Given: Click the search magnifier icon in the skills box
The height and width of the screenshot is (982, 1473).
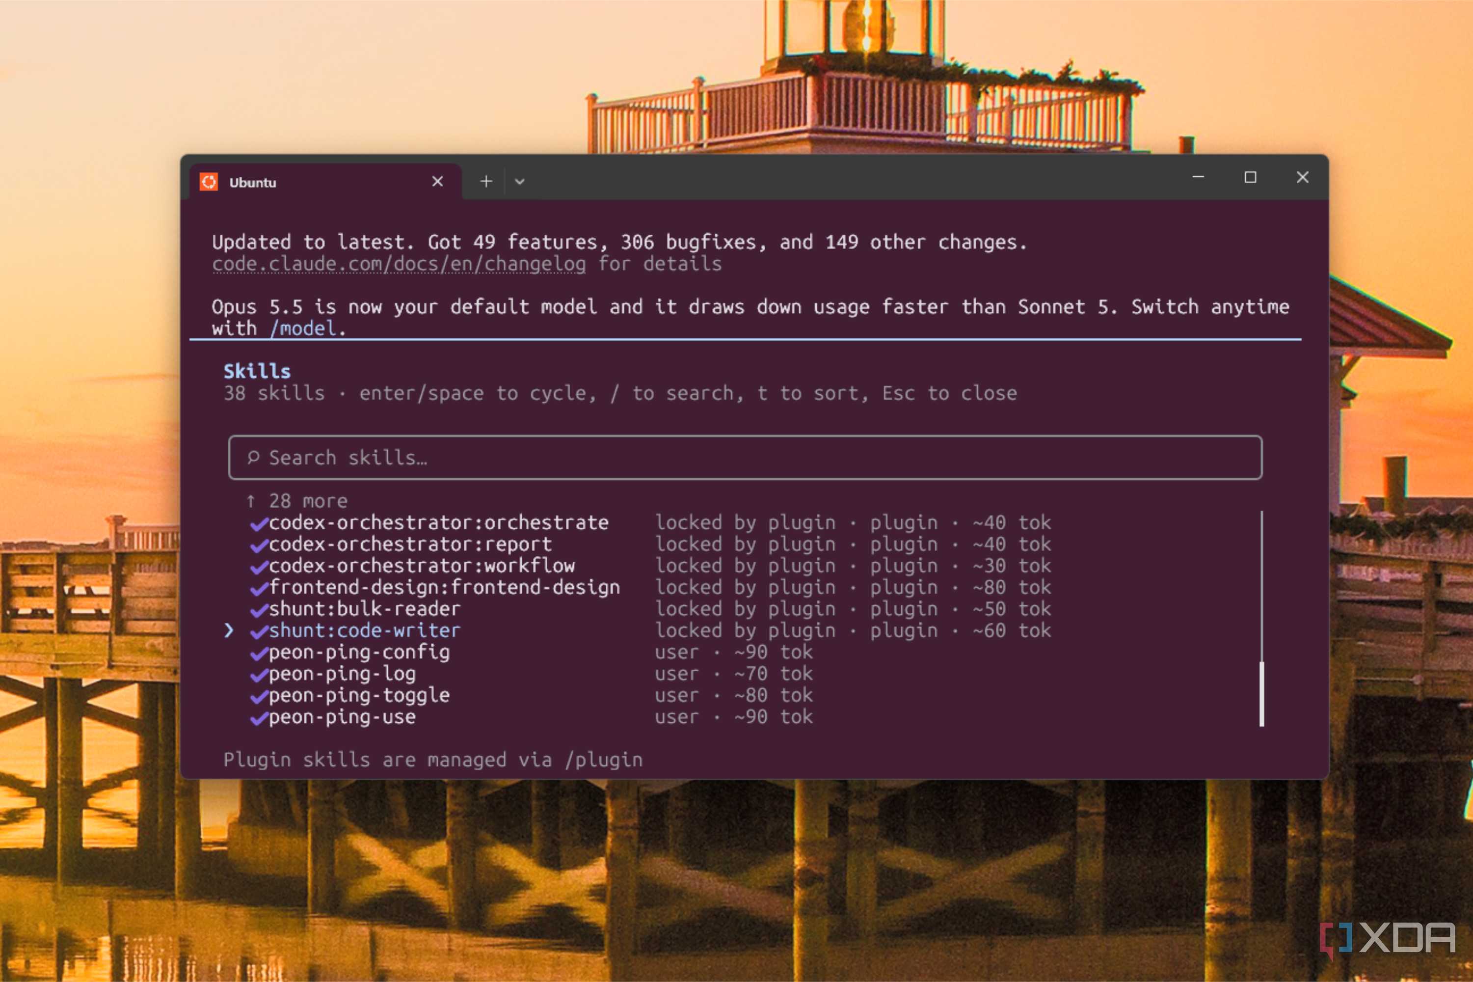Looking at the screenshot, I should (x=253, y=458).
